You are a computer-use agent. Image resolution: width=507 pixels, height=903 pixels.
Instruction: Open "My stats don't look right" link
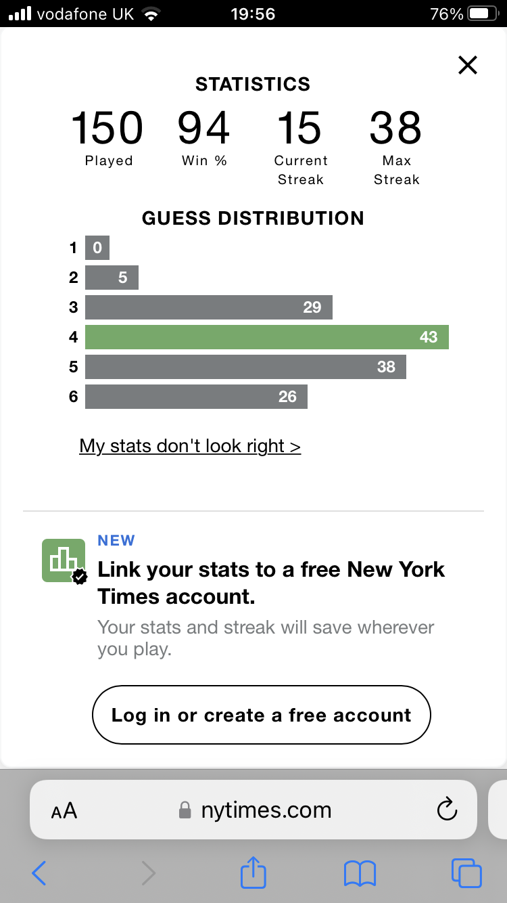pyautogui.click(x=190, y=446)
